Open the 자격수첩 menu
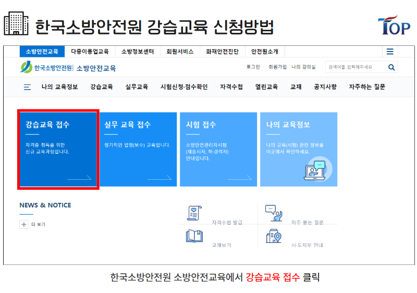Image resolution: width=417 pixels, height=293 pixels. [x=231, y=87]
